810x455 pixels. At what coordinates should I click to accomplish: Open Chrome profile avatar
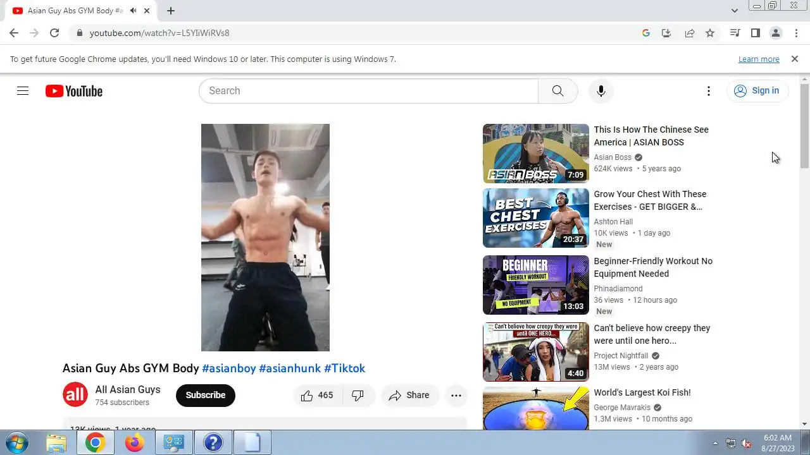(x=776, y=33)
